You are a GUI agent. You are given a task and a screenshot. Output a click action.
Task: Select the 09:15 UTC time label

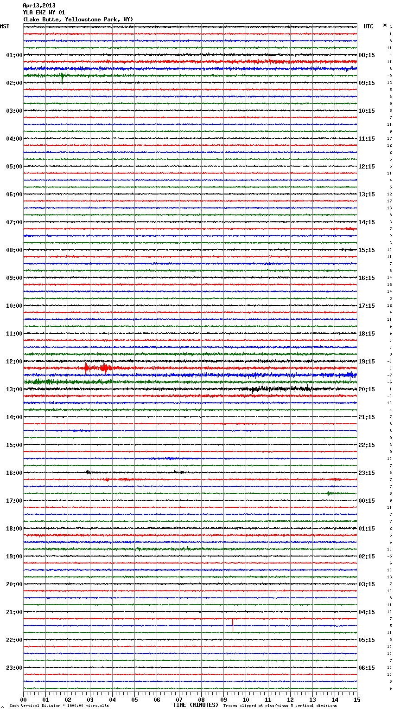[367, 83]
